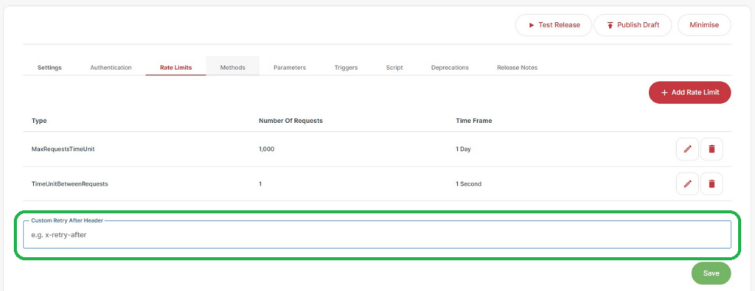This screenshot has height=291, width=755.
Task: Open the Release Notes tab
Action: [517, 67]
